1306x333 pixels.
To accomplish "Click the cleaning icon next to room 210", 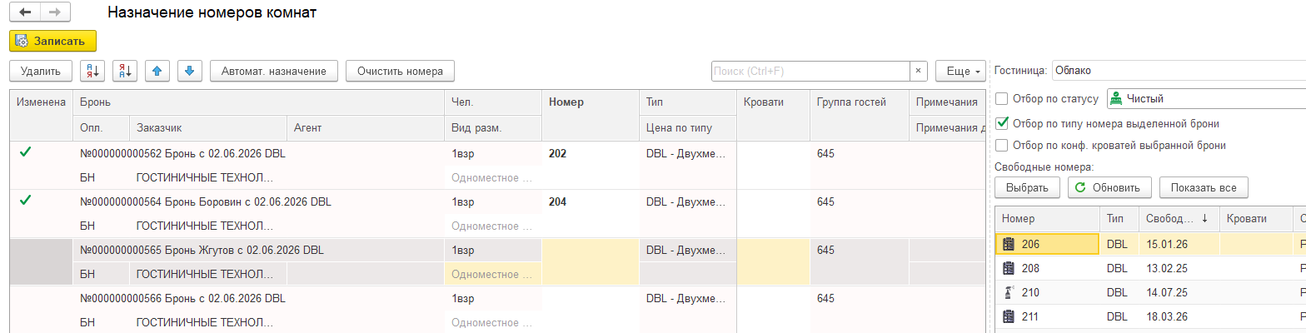I will [x=1009, y=292].
